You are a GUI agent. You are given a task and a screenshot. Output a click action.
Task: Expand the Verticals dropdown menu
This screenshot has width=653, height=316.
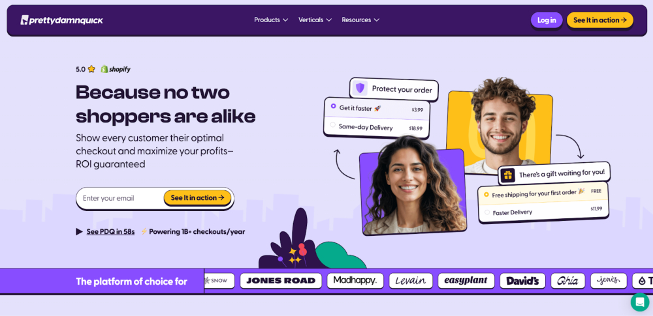(315, 20)
